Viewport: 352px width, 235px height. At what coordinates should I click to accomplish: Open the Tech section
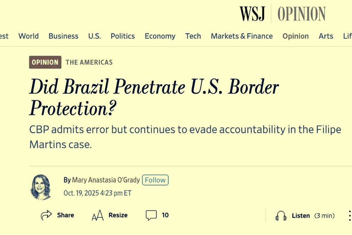click(193, 36)
